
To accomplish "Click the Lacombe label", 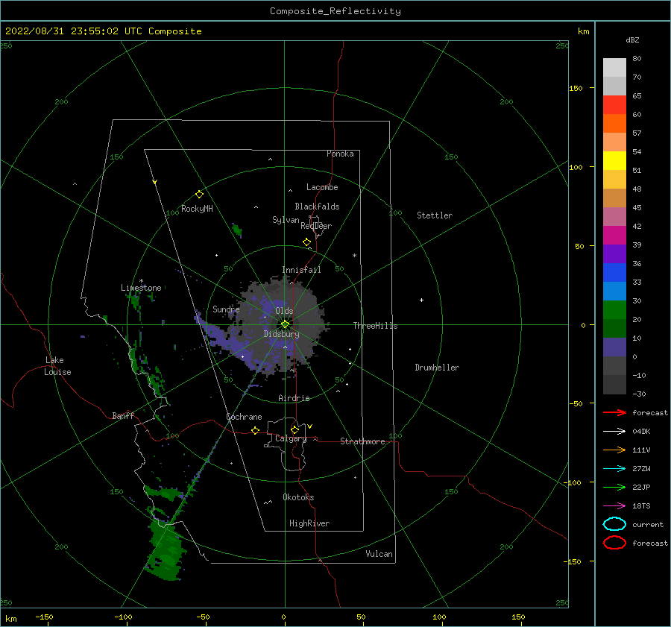I will point(322,187).
